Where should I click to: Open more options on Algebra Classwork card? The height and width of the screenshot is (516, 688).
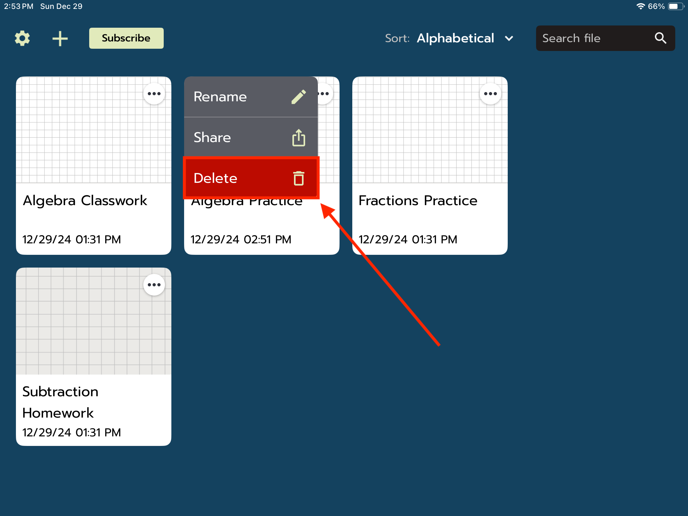[154, 94]
